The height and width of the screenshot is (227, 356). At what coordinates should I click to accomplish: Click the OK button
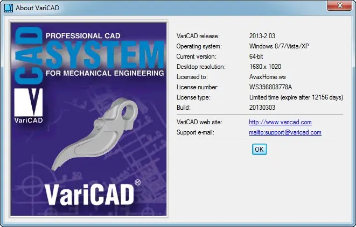tap(259, 150)
